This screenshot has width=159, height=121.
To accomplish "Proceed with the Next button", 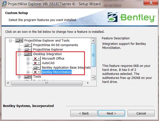I will pos(112,113).
